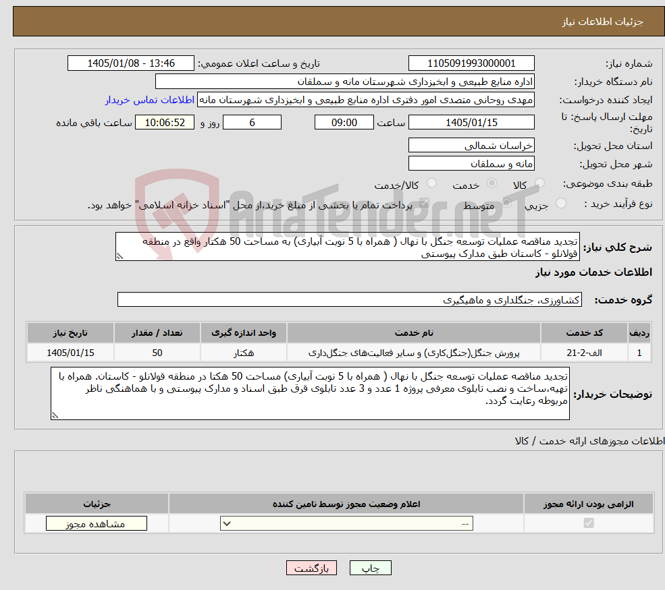Click the row number 1 cell
Viewport: 665px width, 590px height.
pos(639,353)
